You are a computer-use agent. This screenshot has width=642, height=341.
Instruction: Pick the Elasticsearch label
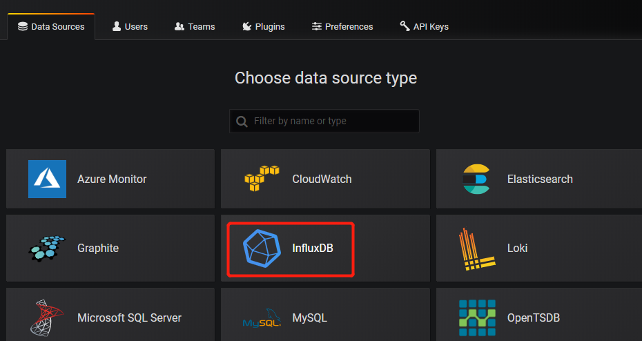tap(540, 179)
